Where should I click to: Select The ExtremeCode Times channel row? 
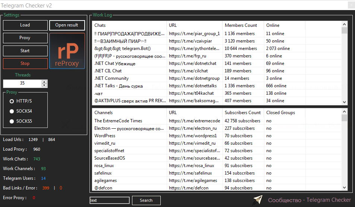tap(217, 121)
